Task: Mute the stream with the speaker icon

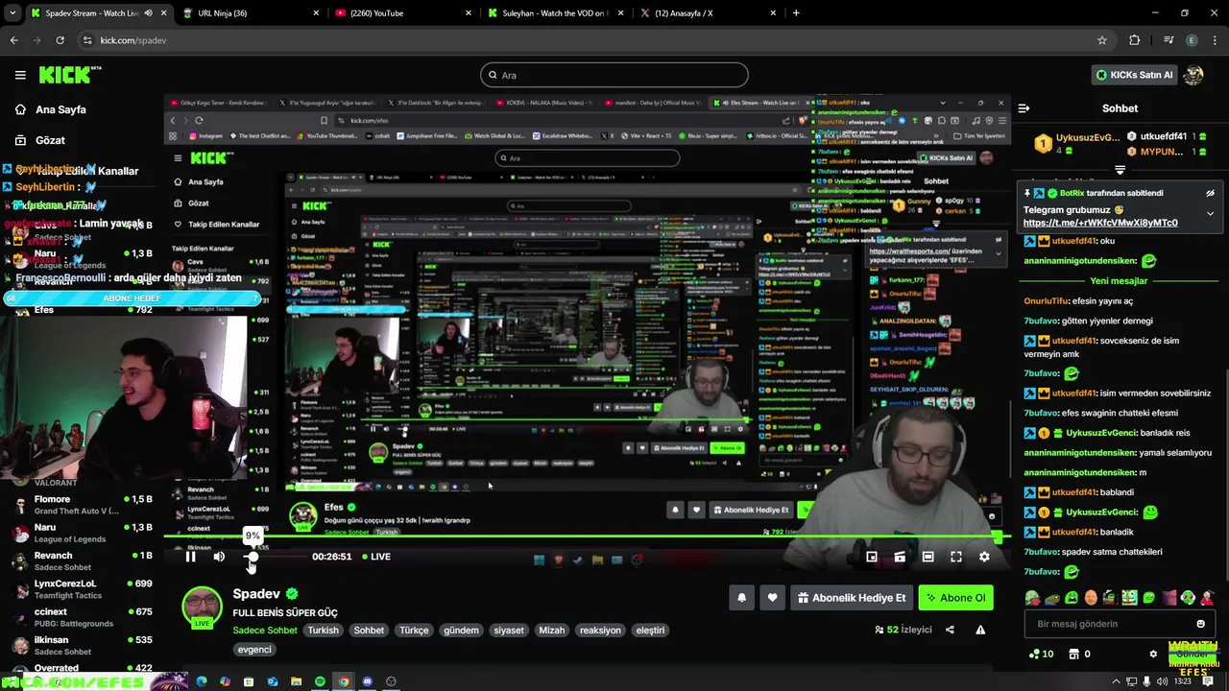Action: (219, 557)
